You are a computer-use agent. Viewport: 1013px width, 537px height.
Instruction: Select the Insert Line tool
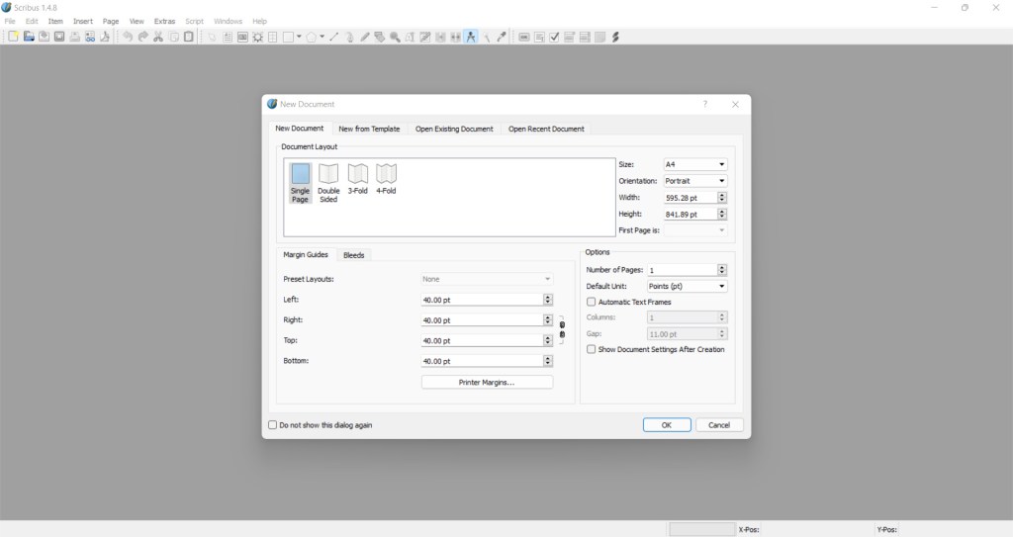point(334,37)
